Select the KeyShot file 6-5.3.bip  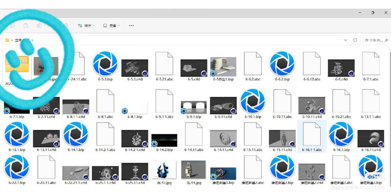(105, 66)
